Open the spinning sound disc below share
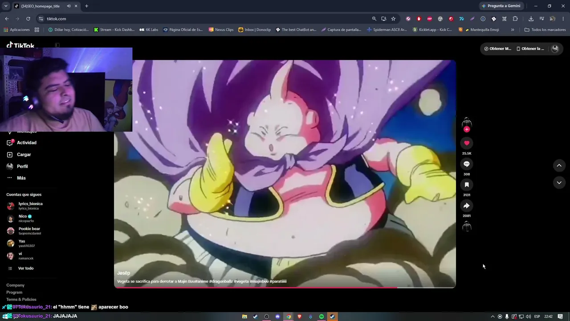 tap(467, 226)
